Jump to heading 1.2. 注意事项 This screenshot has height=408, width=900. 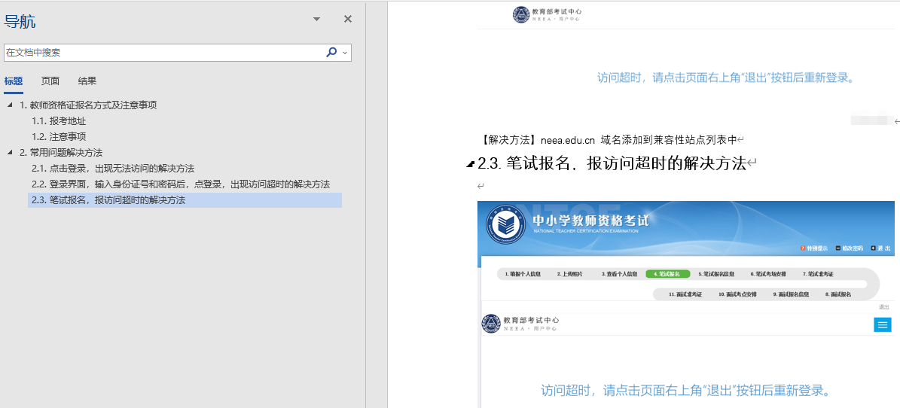pyautogui.click(x=59, y=136)
